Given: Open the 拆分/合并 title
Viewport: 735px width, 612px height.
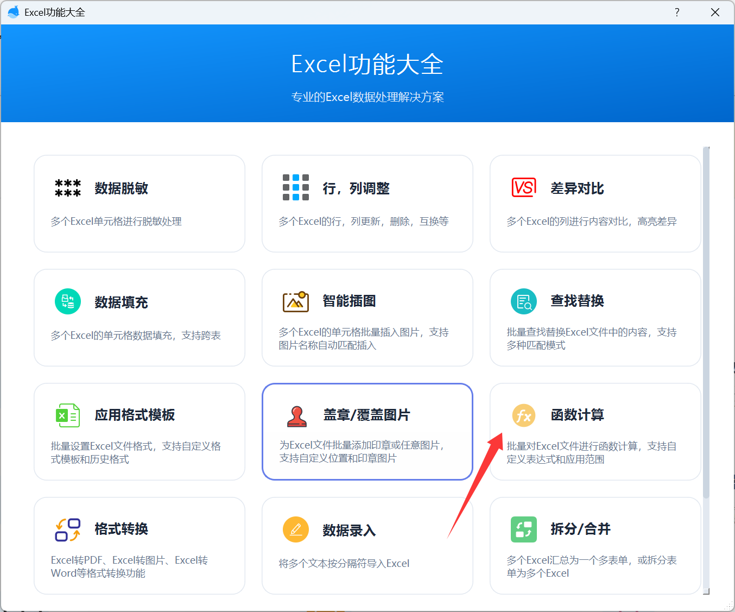Looking at the screenshot, I should (581, 529).
